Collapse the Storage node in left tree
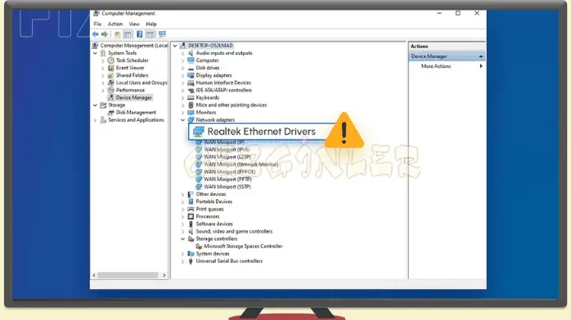 point(95,105)
